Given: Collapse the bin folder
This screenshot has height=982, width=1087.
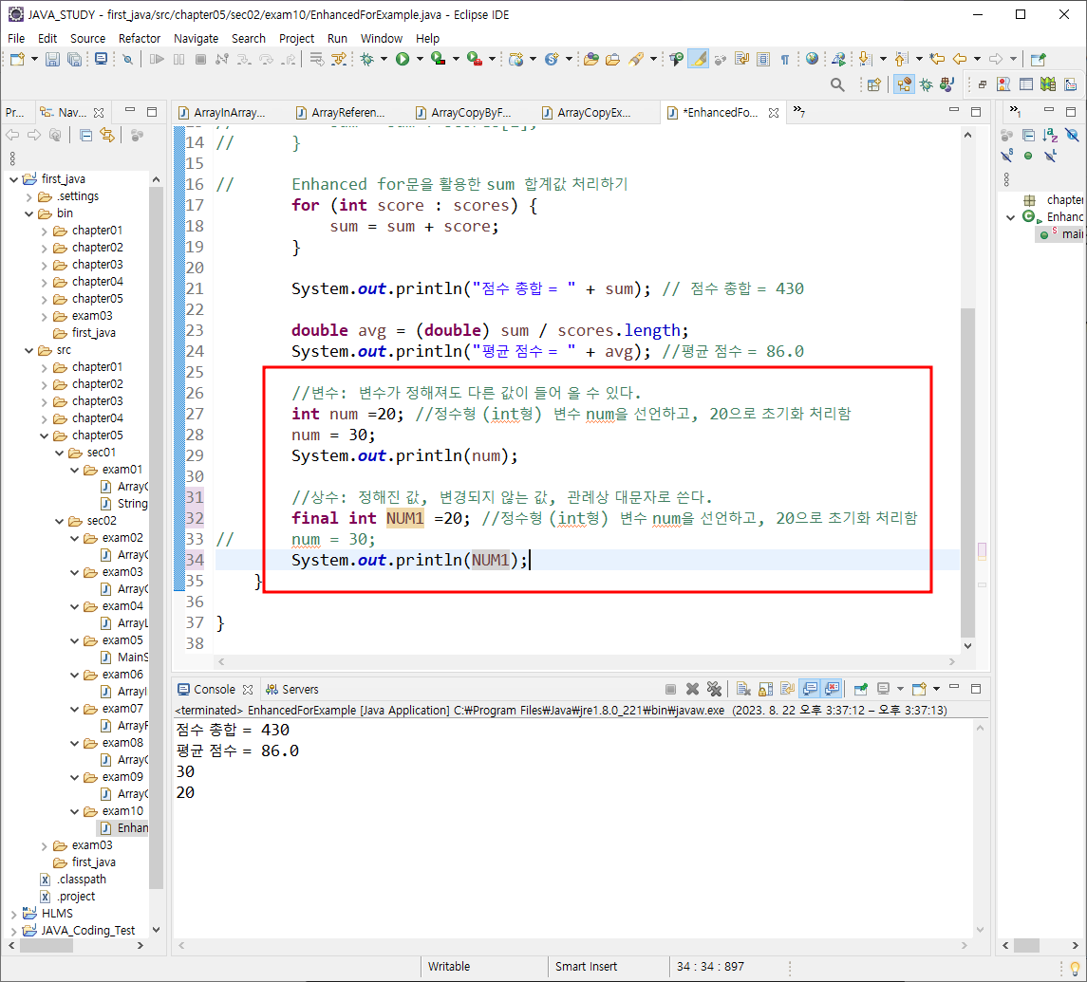Looking at the screenshot, I should [x=29, y=213].
